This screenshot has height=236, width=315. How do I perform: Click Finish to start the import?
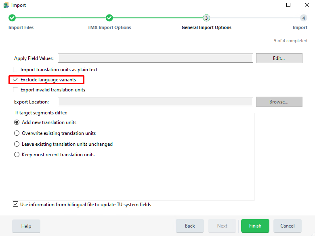[x=255, y=226]
